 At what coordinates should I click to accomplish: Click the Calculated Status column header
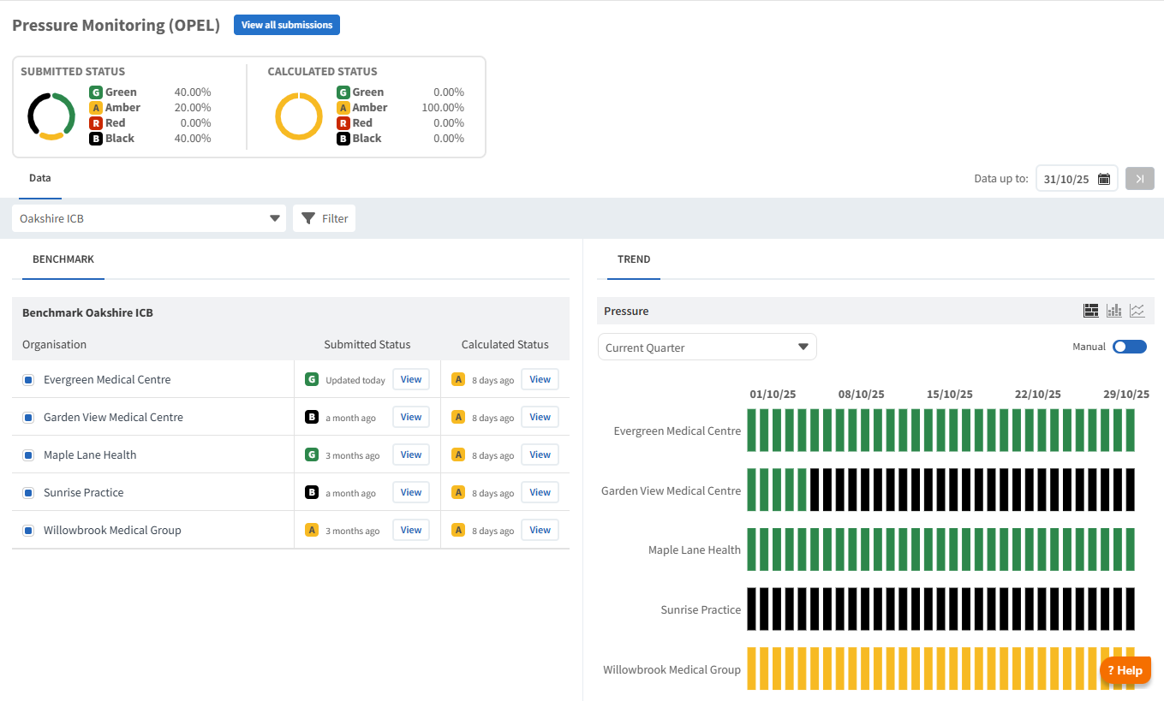(x=505, y=344)
